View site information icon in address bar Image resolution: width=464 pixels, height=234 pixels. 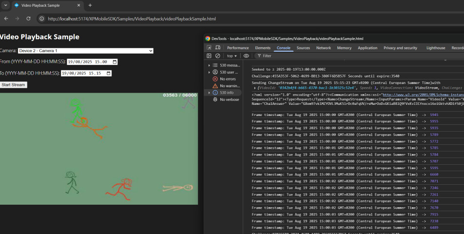coord(41,19)
